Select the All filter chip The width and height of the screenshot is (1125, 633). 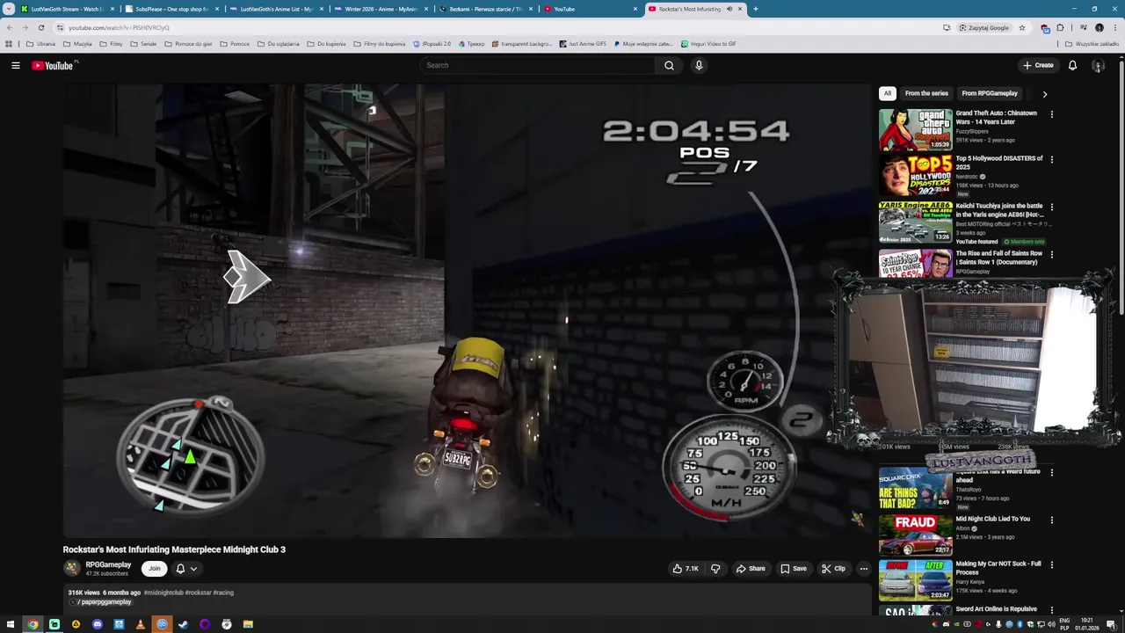[888, 93]
